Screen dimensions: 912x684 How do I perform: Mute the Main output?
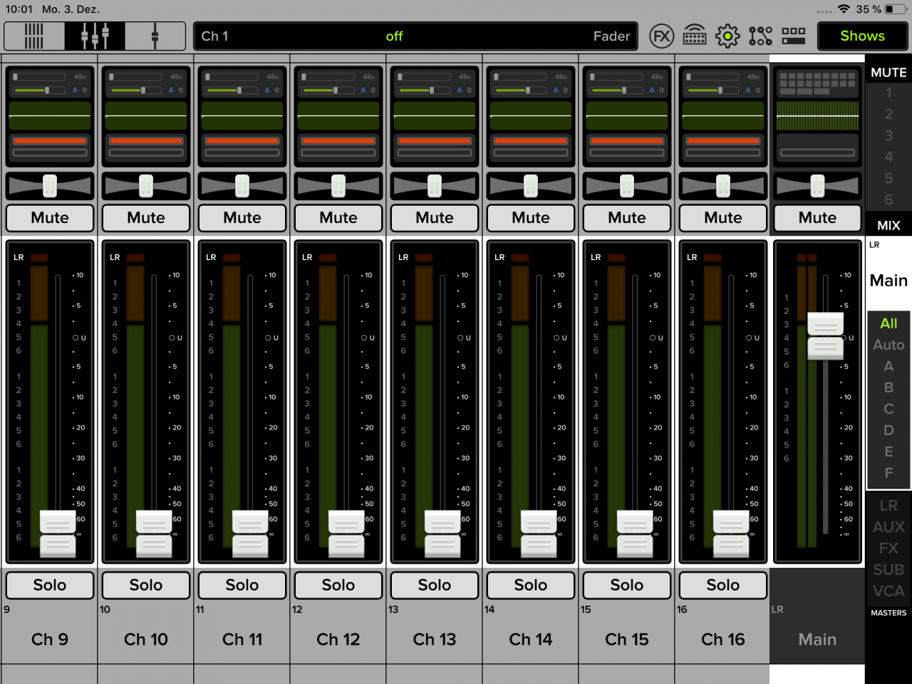[817, 218]
